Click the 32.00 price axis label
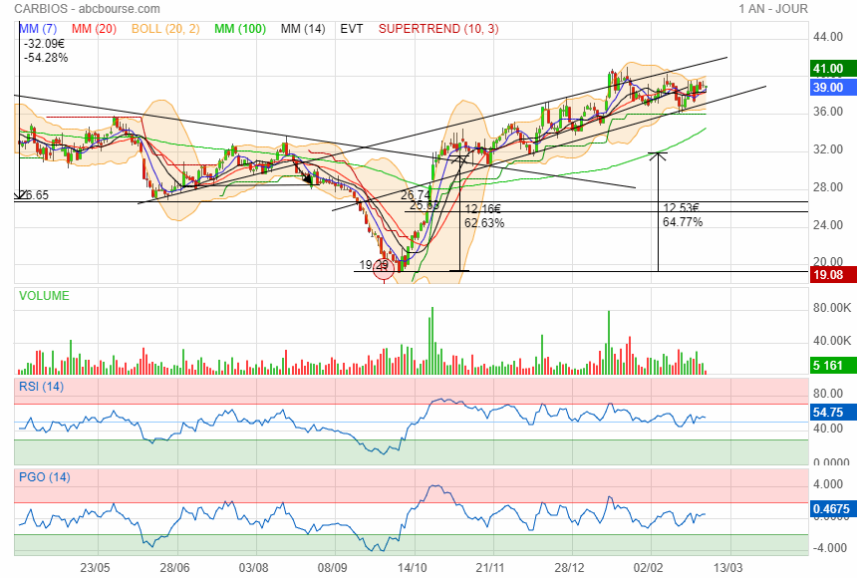This screenshot has height=578, width=857. pos(828,149)
